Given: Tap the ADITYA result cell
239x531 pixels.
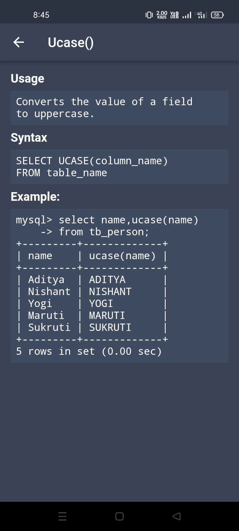Looking at the screenshot, I should (107, 280).
